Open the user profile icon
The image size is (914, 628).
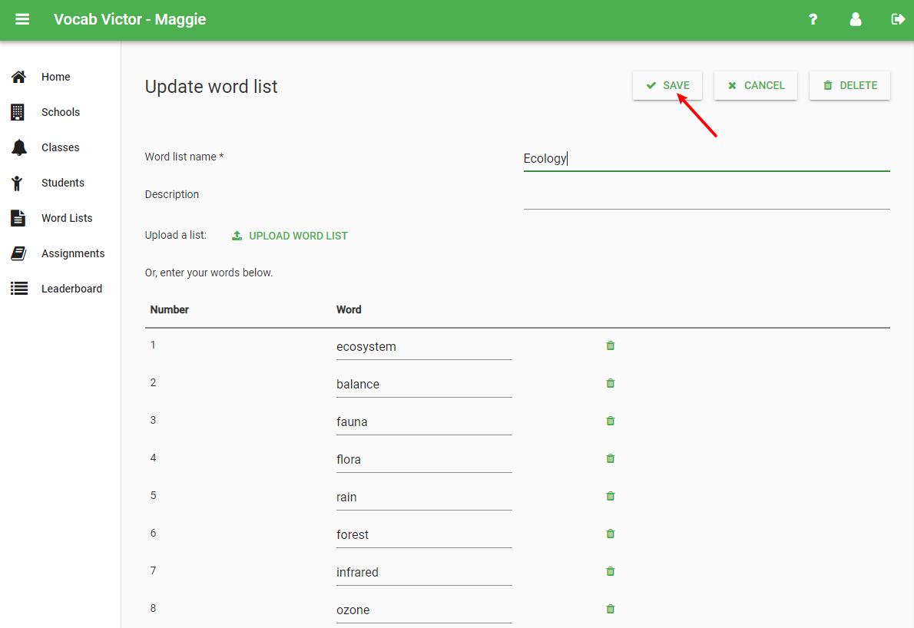855,19
